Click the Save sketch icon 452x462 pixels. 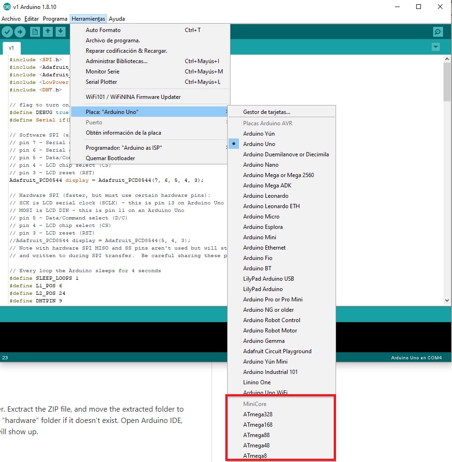60,32
